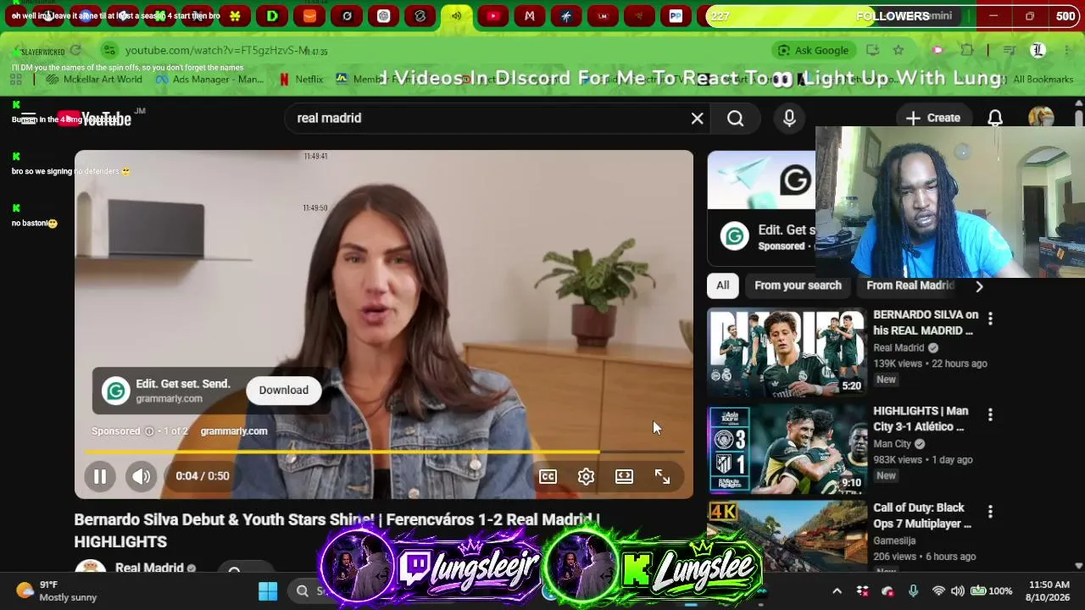Open 'Ads Manager' bookmark
1085x610 pixels.
coord(210,80)
